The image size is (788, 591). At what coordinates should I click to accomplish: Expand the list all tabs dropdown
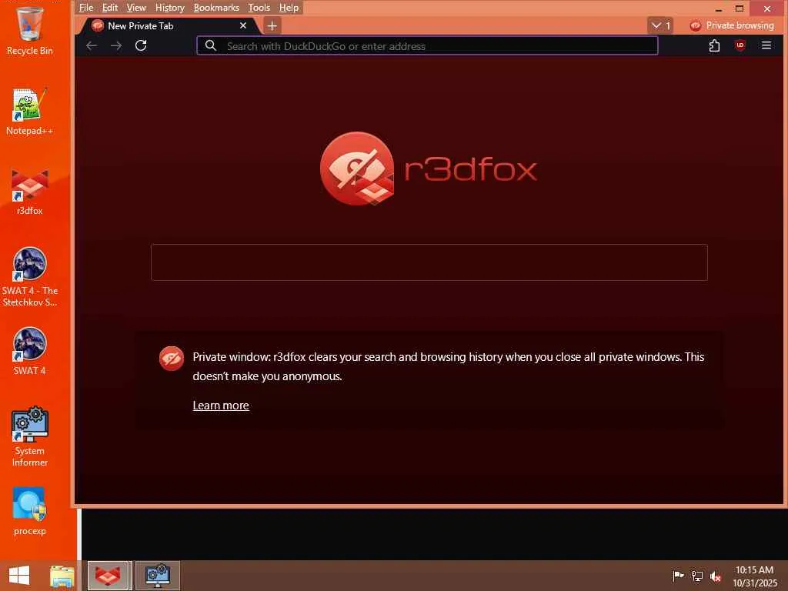tap(659, 25)
